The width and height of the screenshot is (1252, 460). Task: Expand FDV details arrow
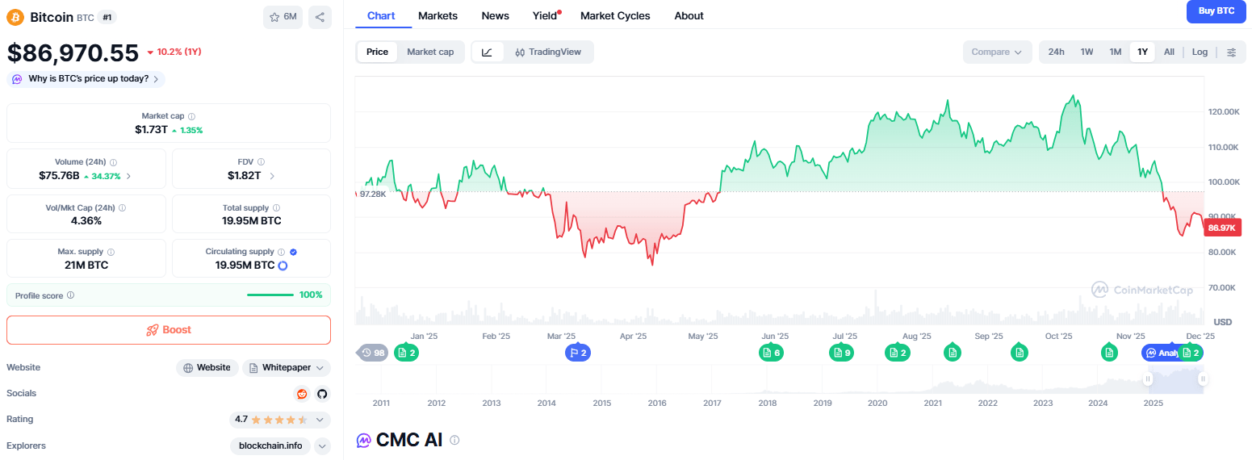(272, 176)
